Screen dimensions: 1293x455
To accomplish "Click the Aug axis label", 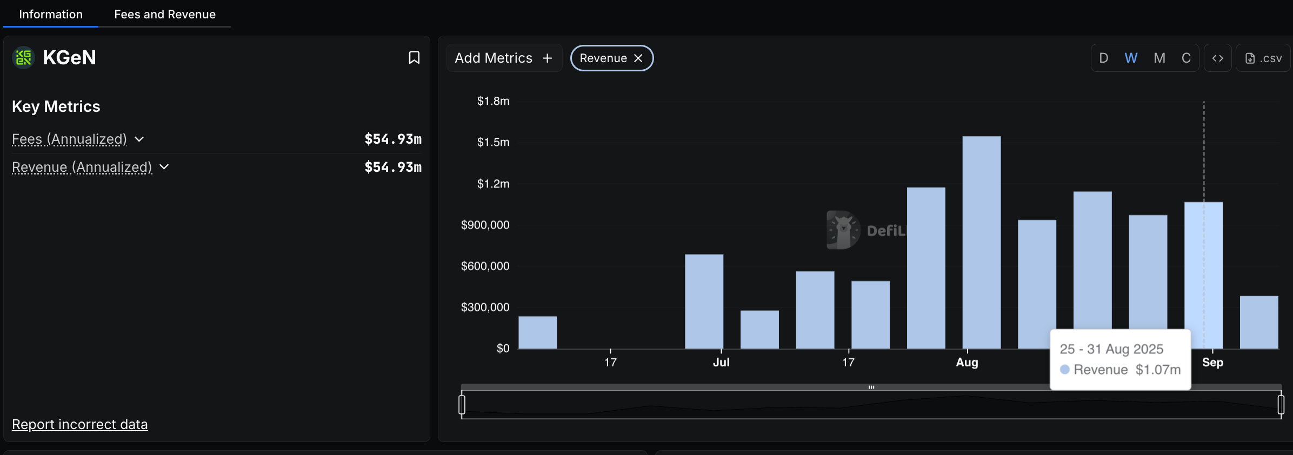I will click(x=967, y=362).
